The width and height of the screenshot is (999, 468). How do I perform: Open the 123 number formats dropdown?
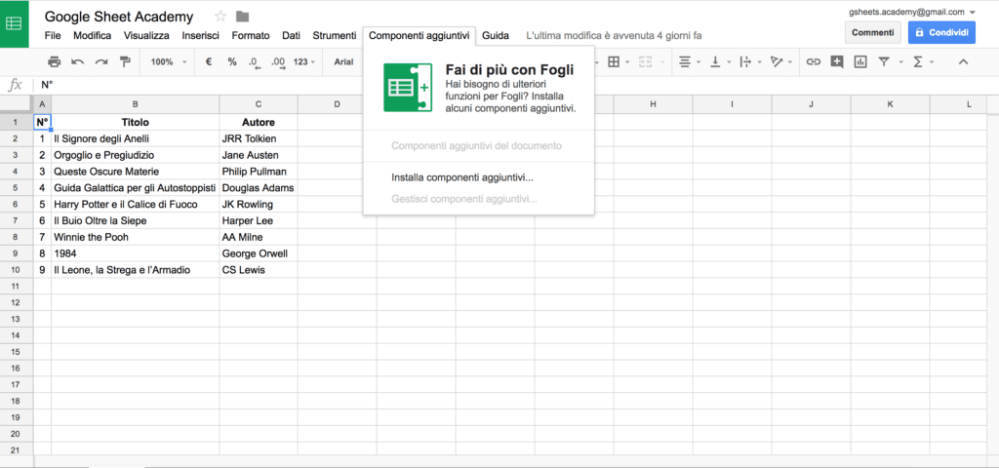point(304,61)
